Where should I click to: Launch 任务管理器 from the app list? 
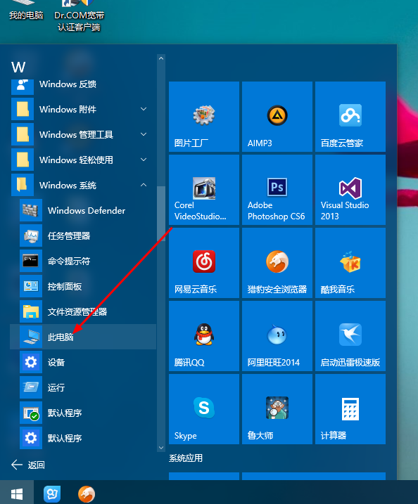[83, 235]
